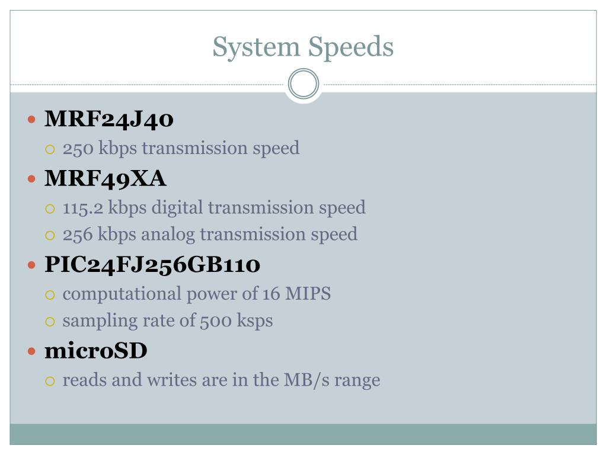This screenshot has height=455, width=607.
Task: Click the ring bullet before 256 kbps
Action: tap(50, 235)
